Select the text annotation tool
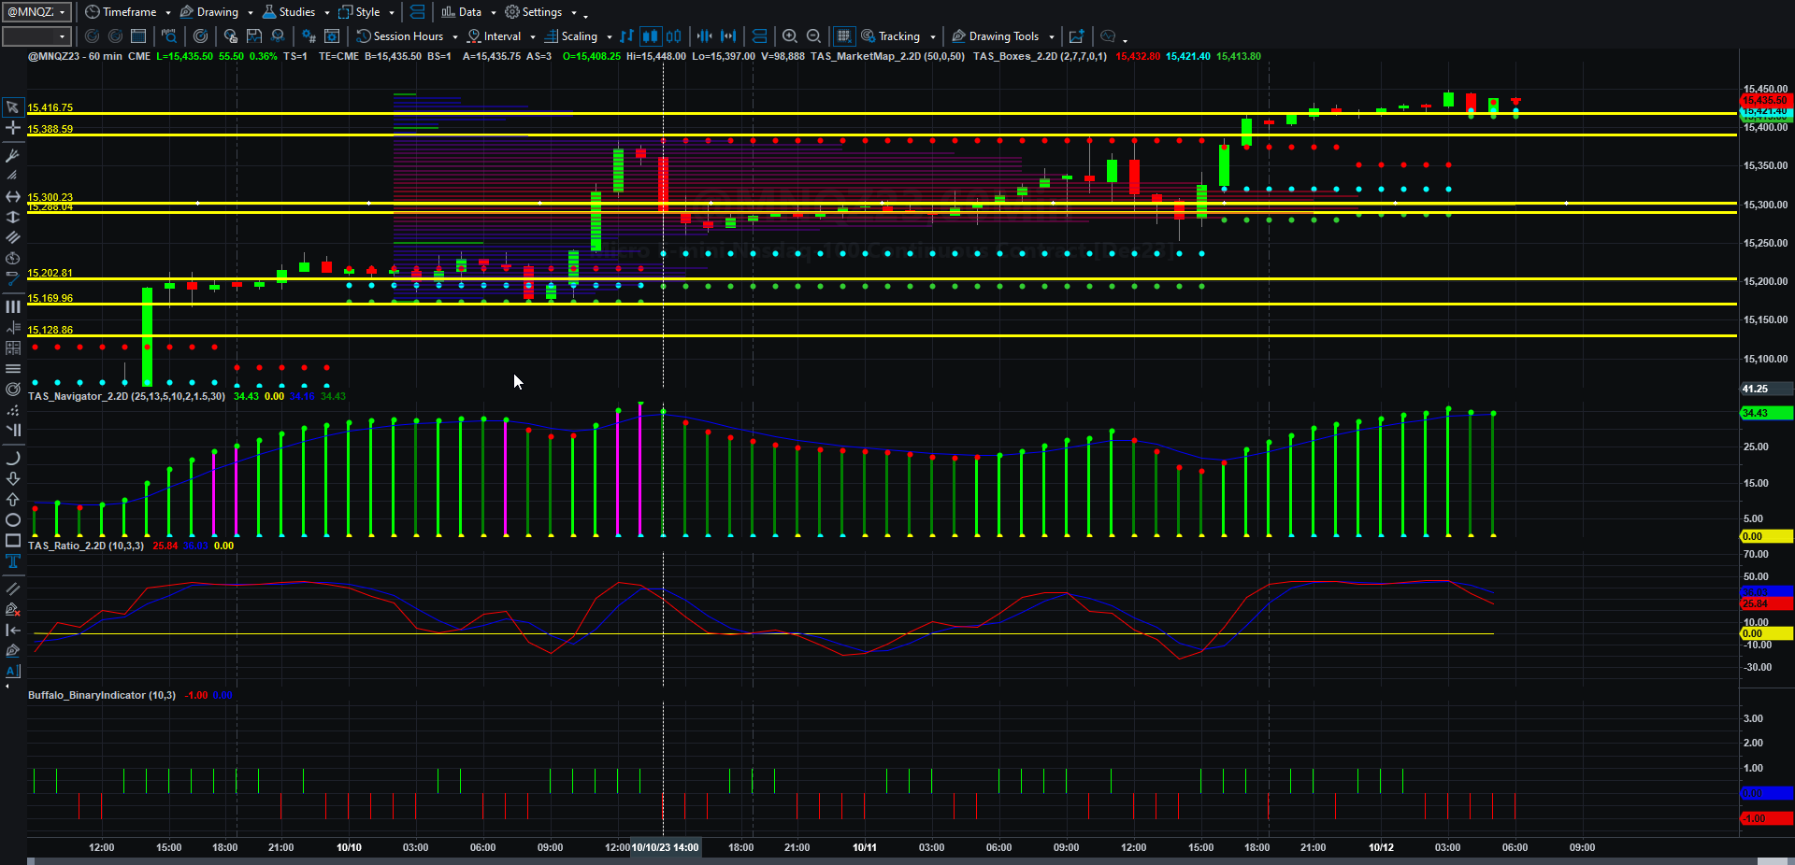 pyautogui.click(x=13, y=561)
